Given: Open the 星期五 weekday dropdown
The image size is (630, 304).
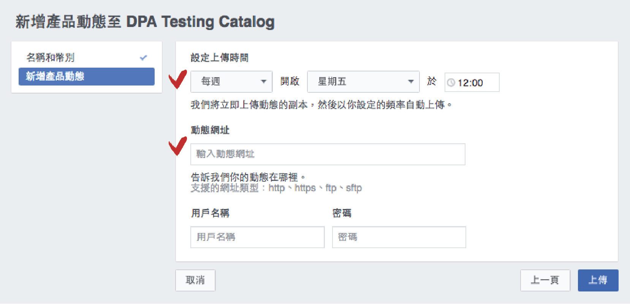Looking at the screenshot, I should (363, 82).
